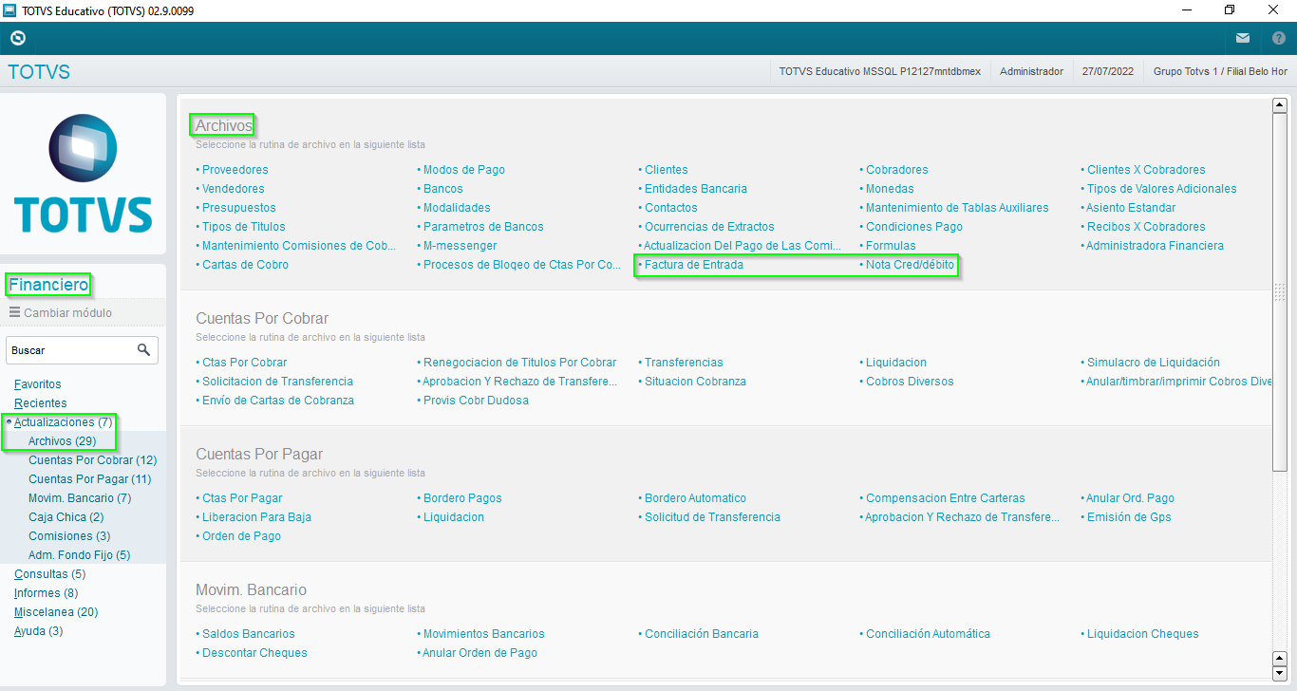Expand the Ayuda (3) menu
The height and width of the screenshot is (691, 1297).
point(38,631)
